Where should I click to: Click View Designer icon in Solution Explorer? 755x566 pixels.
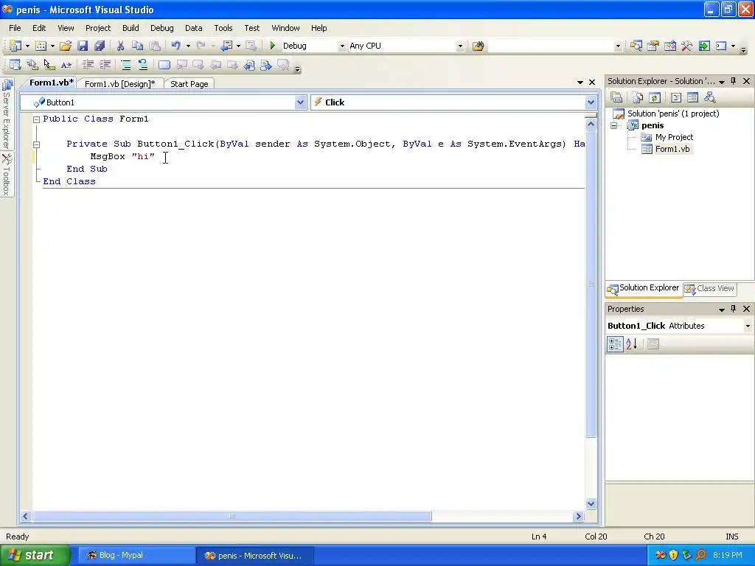(x=692, y=98)
